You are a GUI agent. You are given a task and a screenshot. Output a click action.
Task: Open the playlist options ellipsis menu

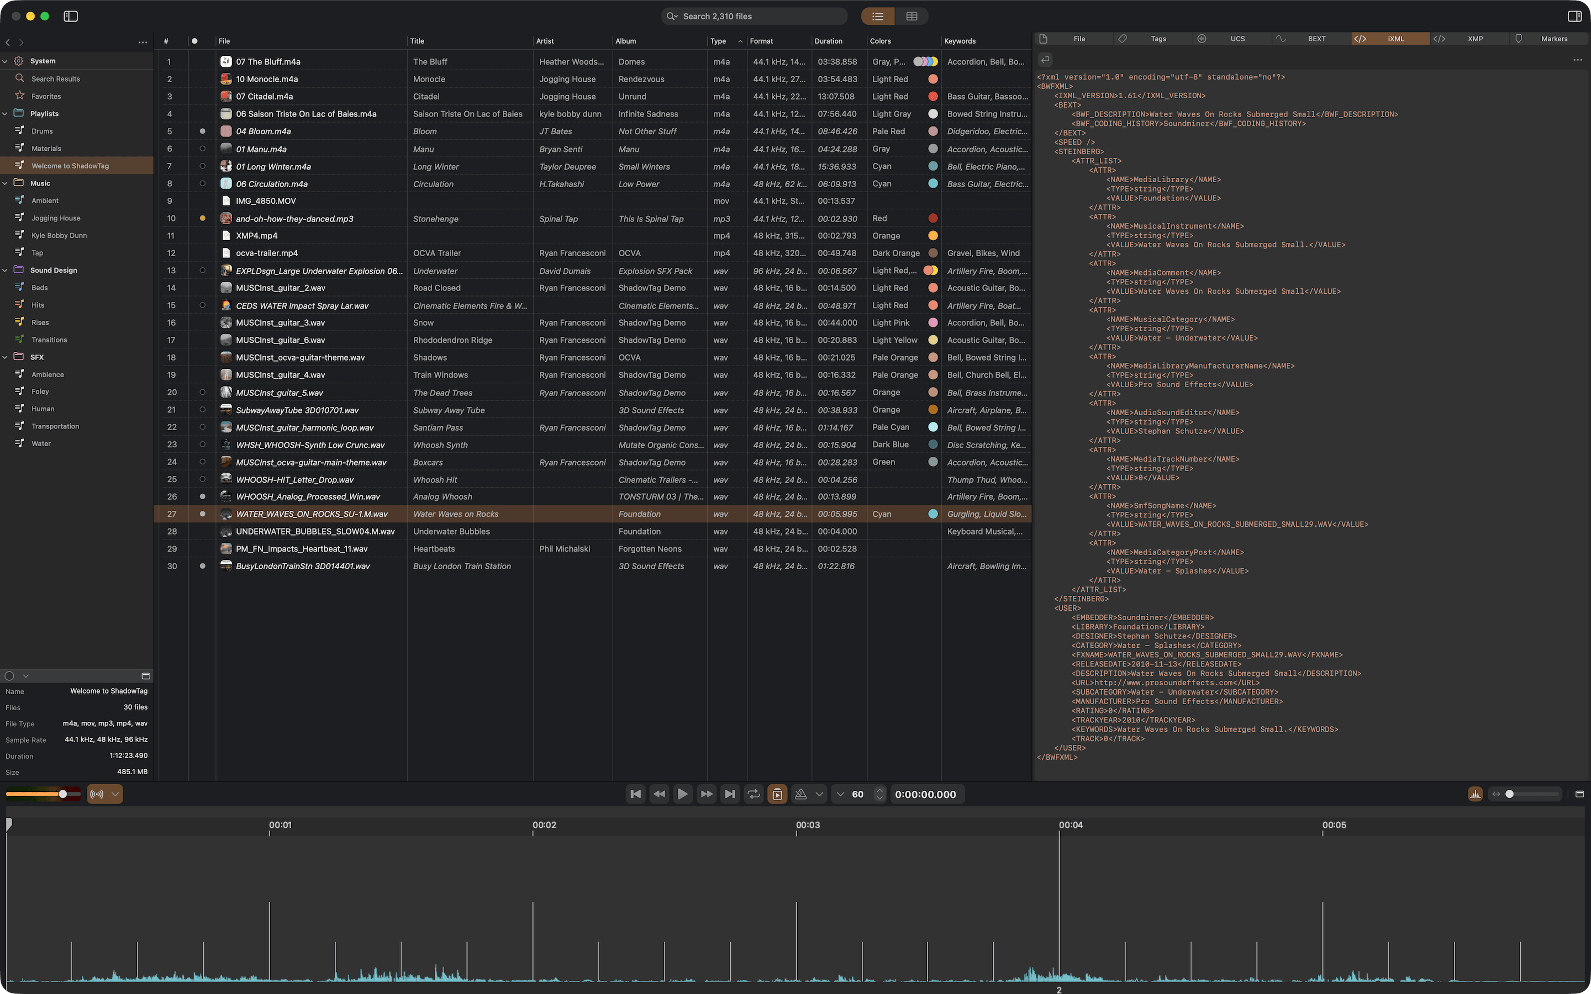click(x=143, y=41)
